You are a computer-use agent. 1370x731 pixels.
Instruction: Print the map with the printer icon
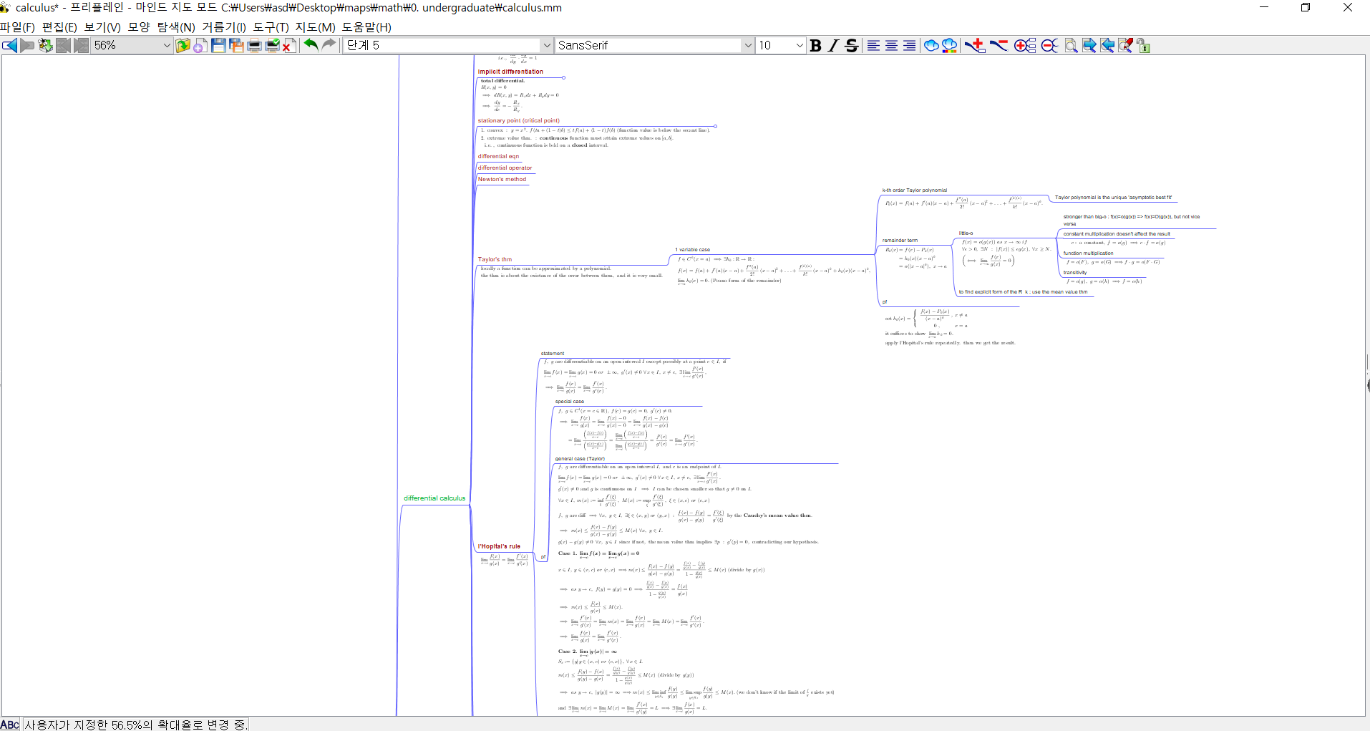coord(254,46)
